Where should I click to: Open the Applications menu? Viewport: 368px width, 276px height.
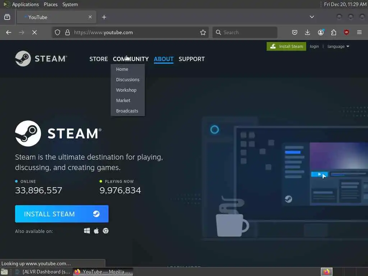(26, 4)
